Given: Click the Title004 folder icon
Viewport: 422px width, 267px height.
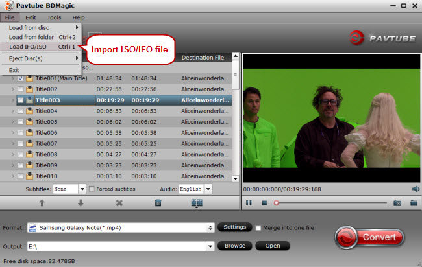Looking at the screenshot, I should pyautogui.click(x=30, y=111).
